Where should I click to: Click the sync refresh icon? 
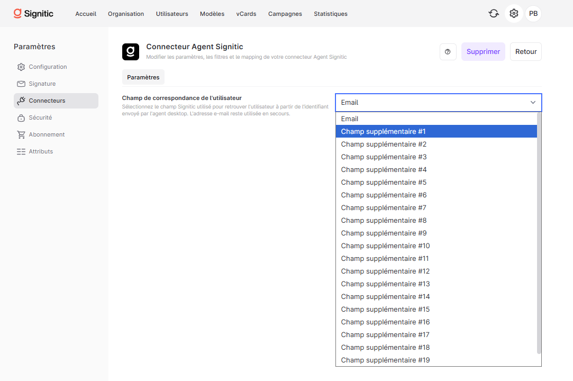coord(494,14)
